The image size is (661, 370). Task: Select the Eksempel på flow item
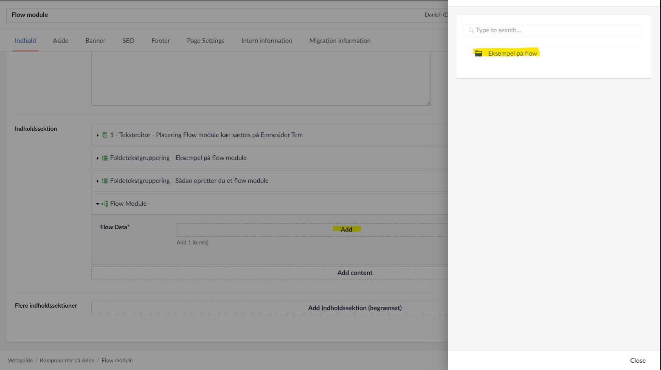512,53
